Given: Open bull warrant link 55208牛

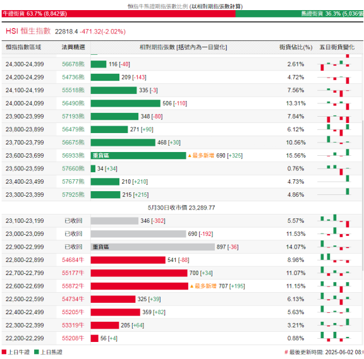Looking at the screenshot, I should coord(73,338).
